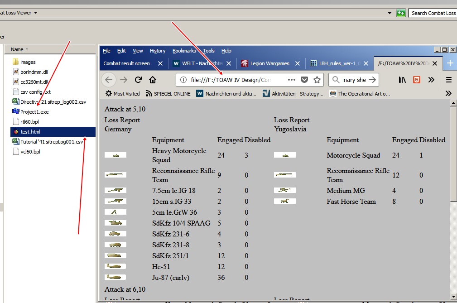Screen dimensions: 457x303
Task: Open the Library sidebar icon
Action: click(402, 80)
